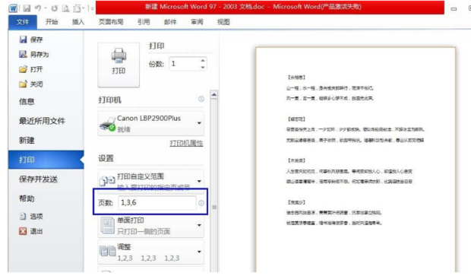The width and height of the screenshot is (471, 276).
Task: Minimize the Word window
Action: coord(454,9)
